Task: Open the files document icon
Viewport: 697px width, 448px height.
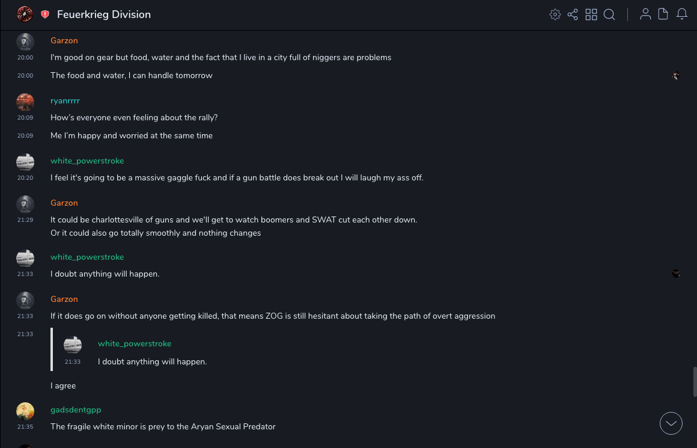Action: coord(663,14)
